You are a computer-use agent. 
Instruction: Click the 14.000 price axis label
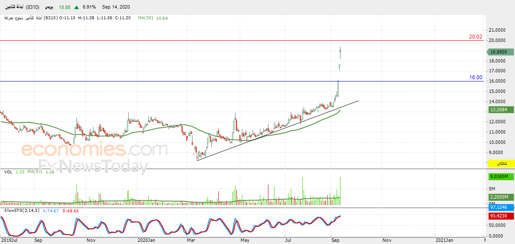[497, 101]
